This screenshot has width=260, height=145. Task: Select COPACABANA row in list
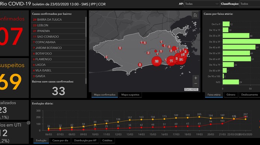(58, 42)
